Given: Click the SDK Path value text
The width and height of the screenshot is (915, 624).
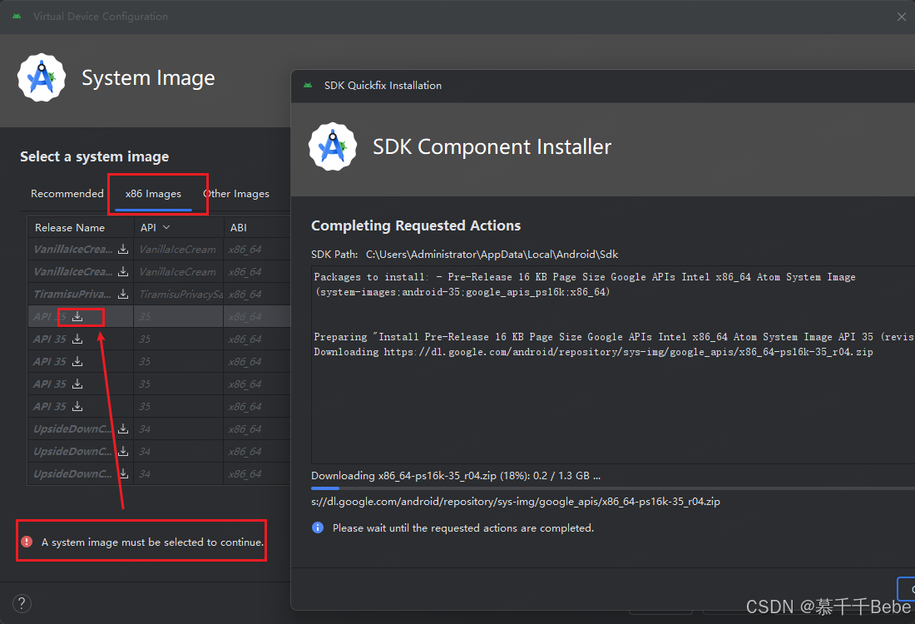Looking at the screenshot, I should 492,255.
